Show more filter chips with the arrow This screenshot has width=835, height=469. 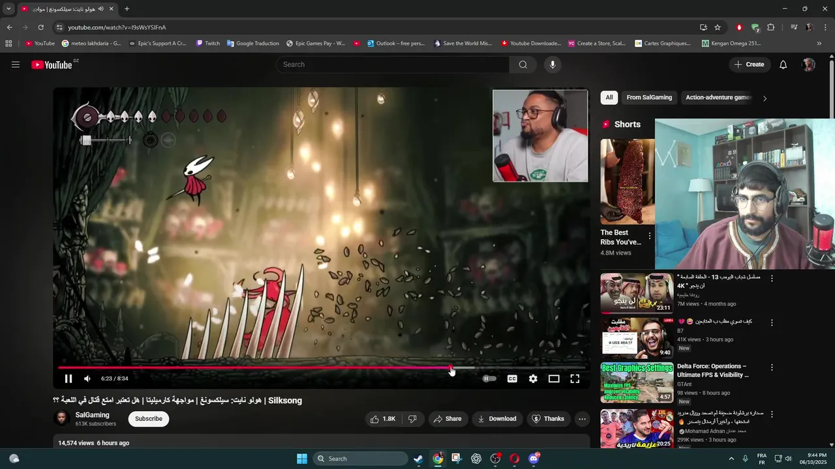pyautogui.click(x=765, y=98)
